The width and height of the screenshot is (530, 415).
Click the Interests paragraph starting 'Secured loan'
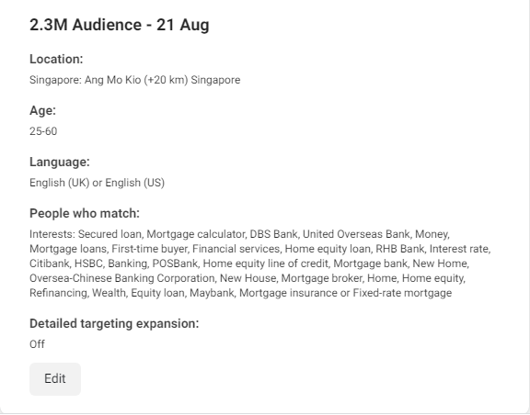(259, 264)
